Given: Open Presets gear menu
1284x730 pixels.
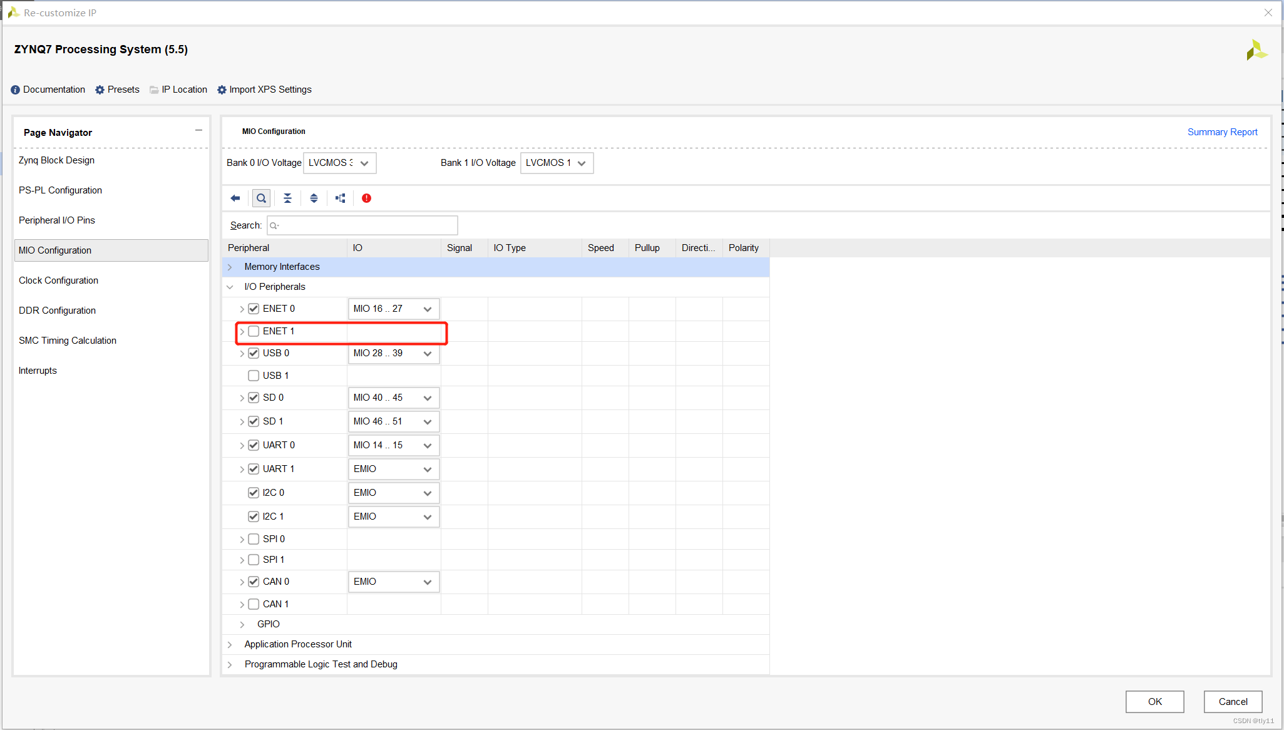Looking at the screenshot, I should click(117, 90).
